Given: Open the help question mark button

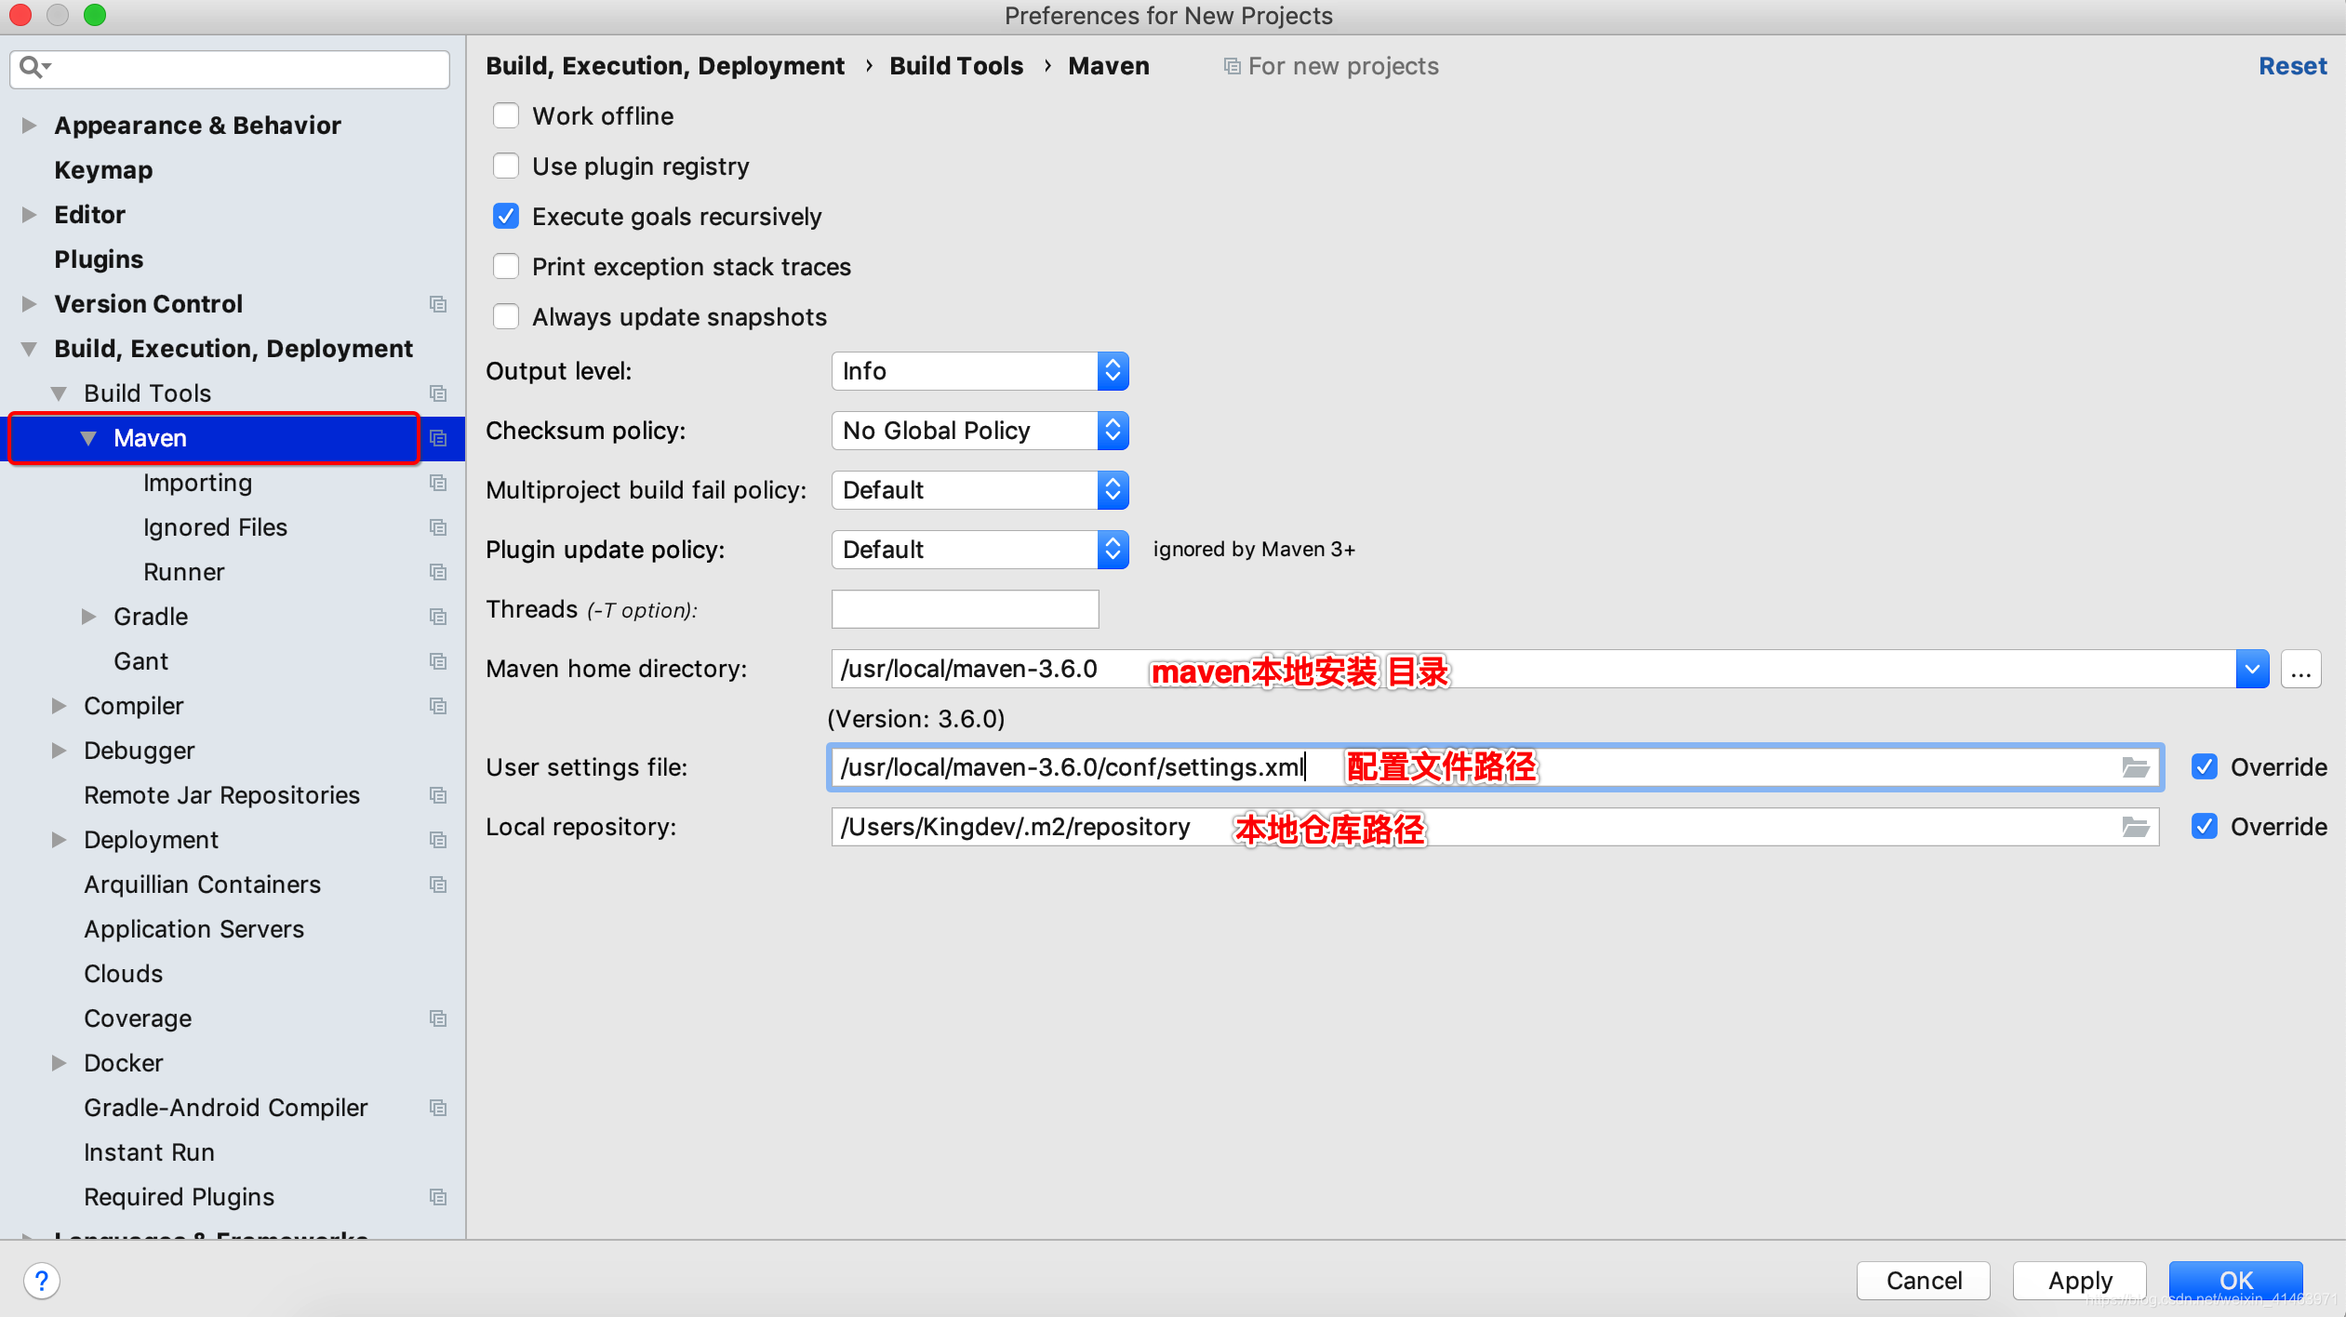Looking at the screenshot, I should (42, 1281).
